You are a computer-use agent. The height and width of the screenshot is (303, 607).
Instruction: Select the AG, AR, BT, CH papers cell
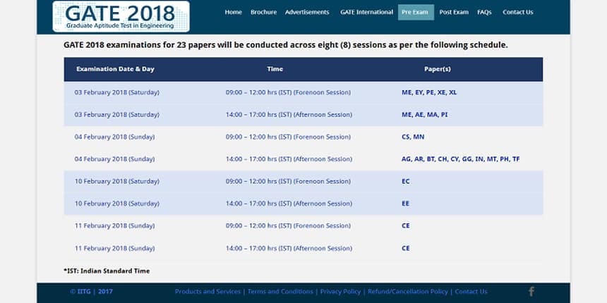[x=461, y=159]
